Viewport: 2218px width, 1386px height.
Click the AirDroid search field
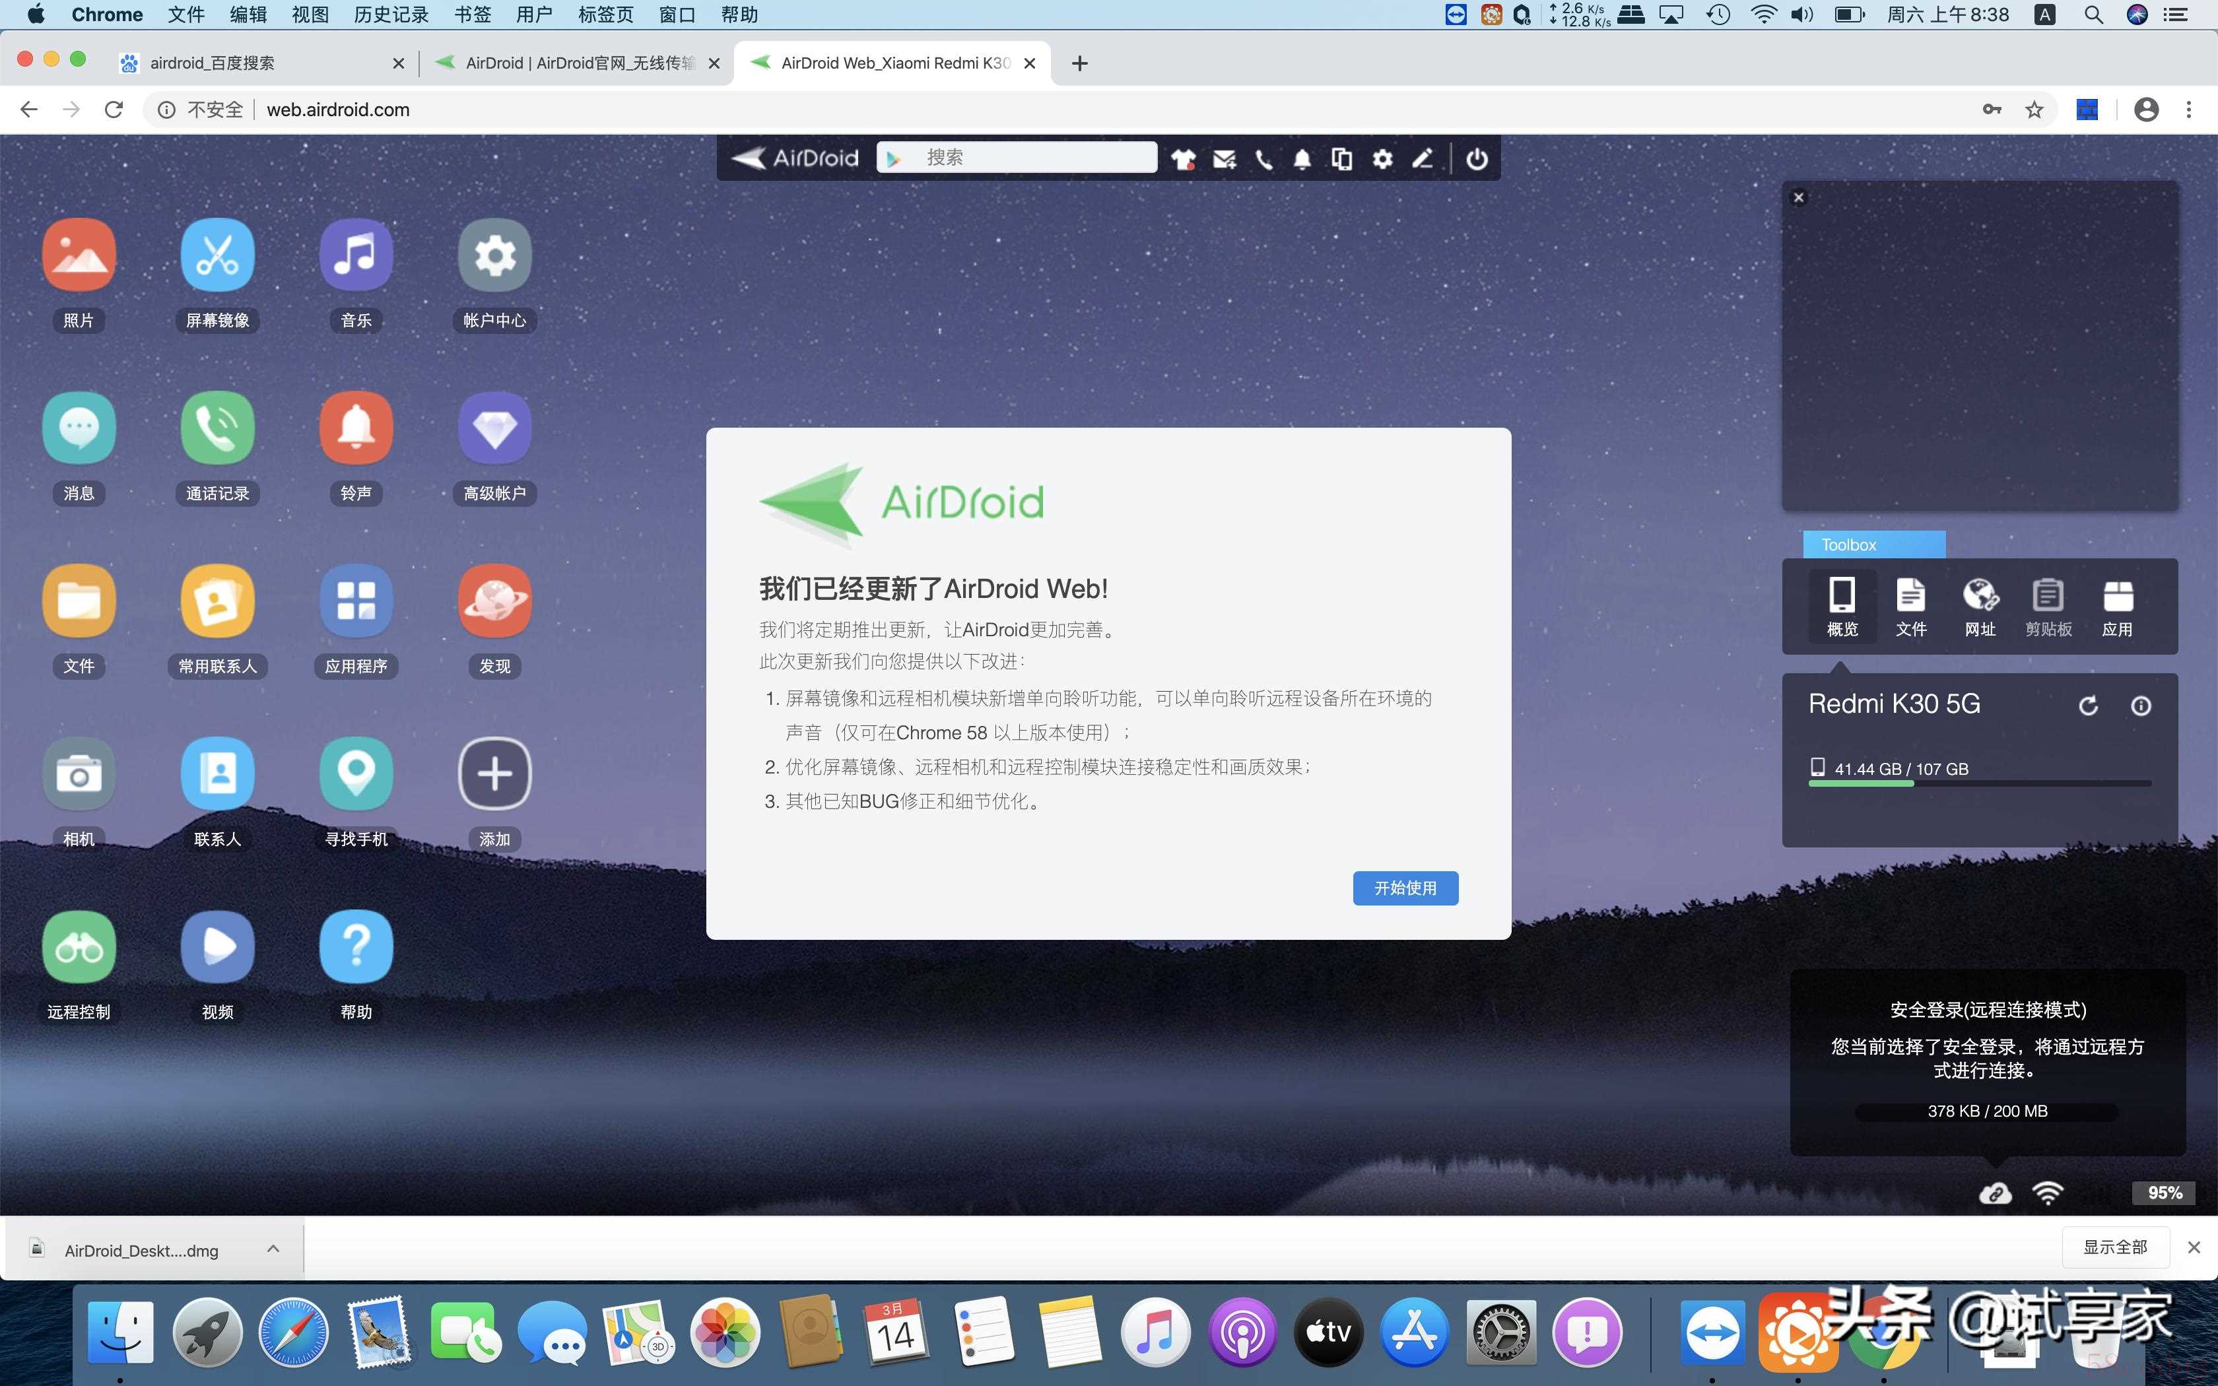(1017, 158)
